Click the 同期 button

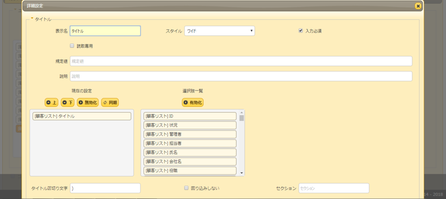click(110, 102)
